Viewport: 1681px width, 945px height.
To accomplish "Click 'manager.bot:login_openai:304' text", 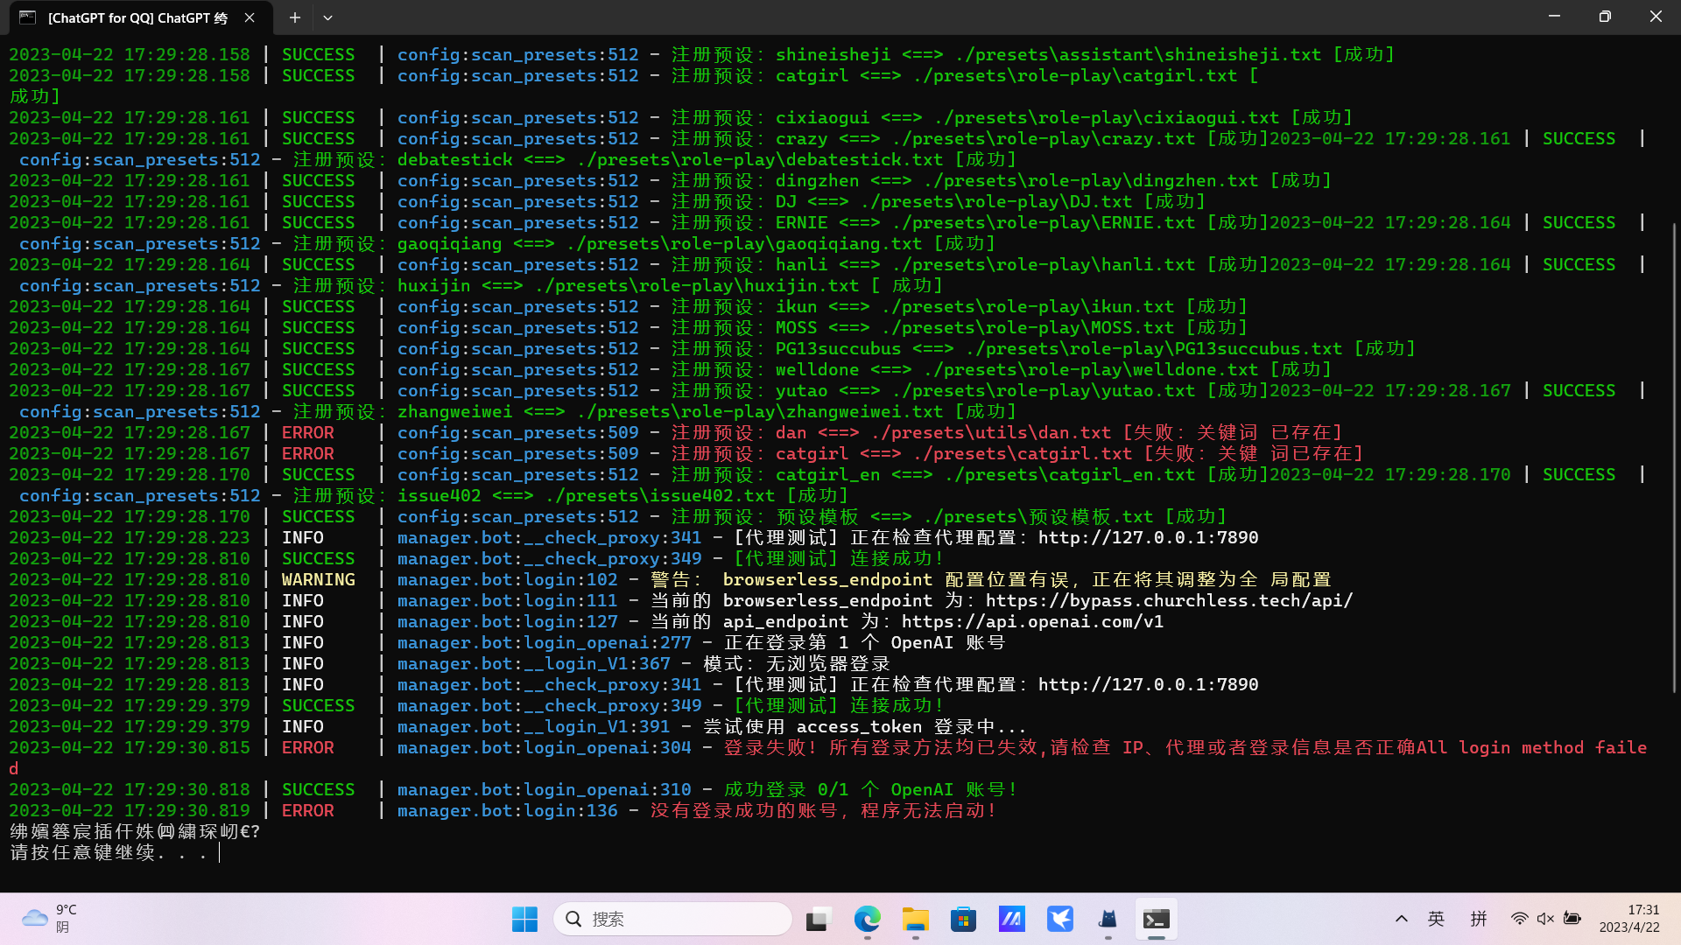I will point(544,747).
